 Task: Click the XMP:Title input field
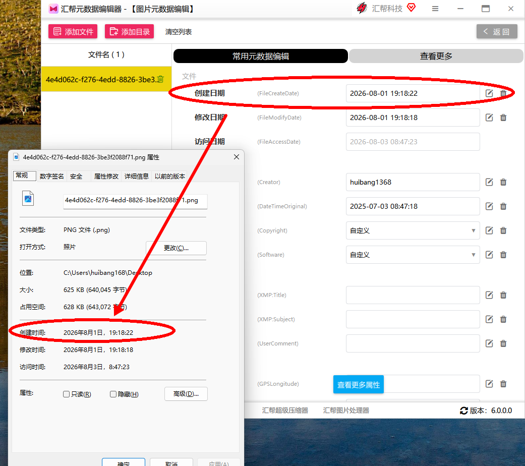(x=413, y=295)
